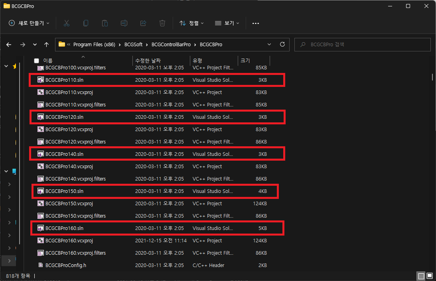The image size is (436, 281).
Task: Switch to large icons view in status bar
Action: coord(430,276)
